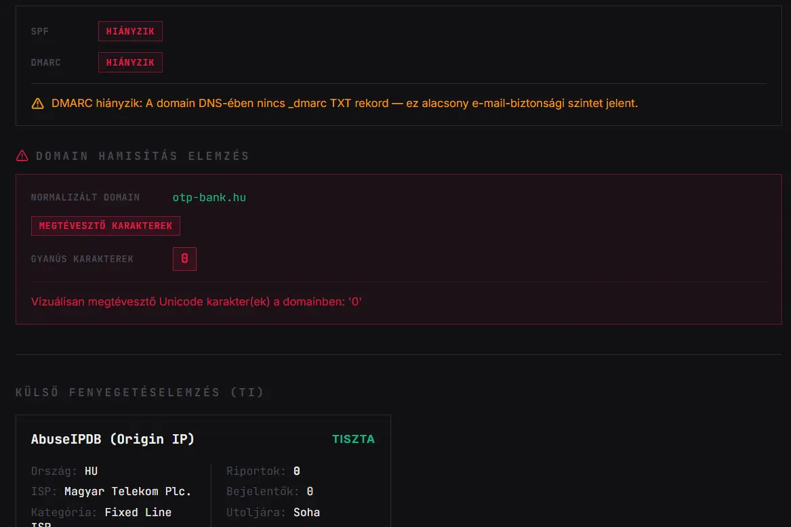Select the orange DMARC hiányzik warning message
Viewport: 791px width, 527px height.
pos(344,104)
